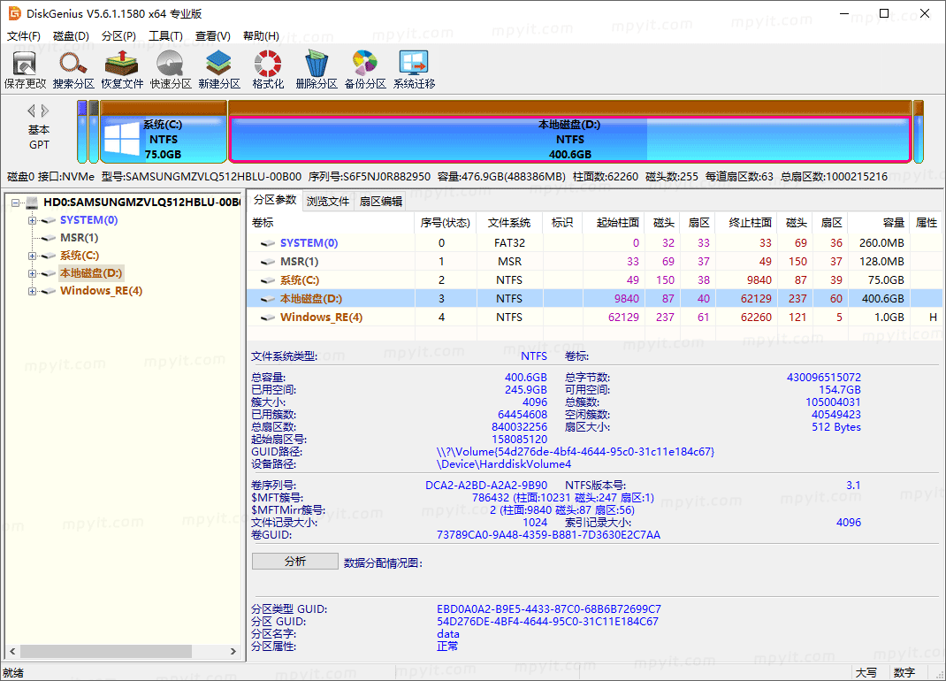Viewport: 946px width, 681px height.
Task: Select Windows_RE(4) in the disk tree
Action: tap(101, 291)
